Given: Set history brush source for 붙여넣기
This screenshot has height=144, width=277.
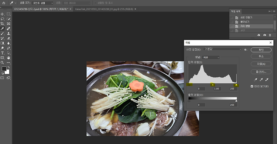Looking at the screenshot, I should click(232, 22).
